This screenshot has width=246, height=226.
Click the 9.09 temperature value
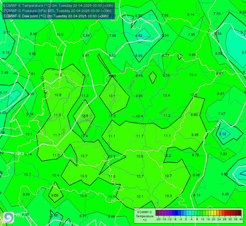coord(166,75)
